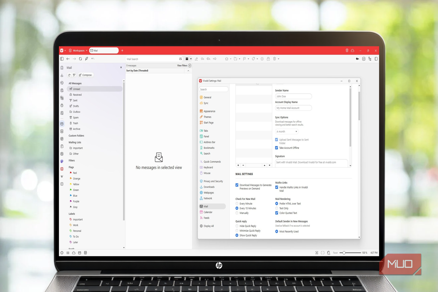Open the Vivaldi main menu icon
This screenshot has width=438, height=292.
[x=62, y=50]
